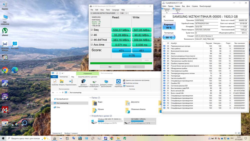The image size is (250, 141).
Task: Click Управление link in System group
Action: (129, 86)
